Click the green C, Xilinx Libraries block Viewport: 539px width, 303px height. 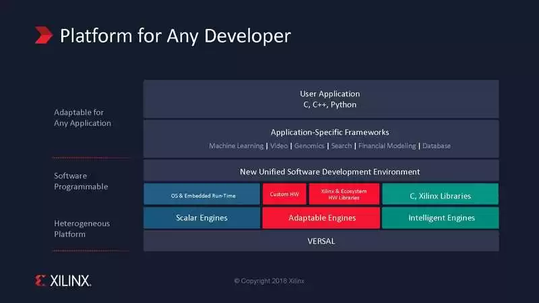[x=440, y=196]
